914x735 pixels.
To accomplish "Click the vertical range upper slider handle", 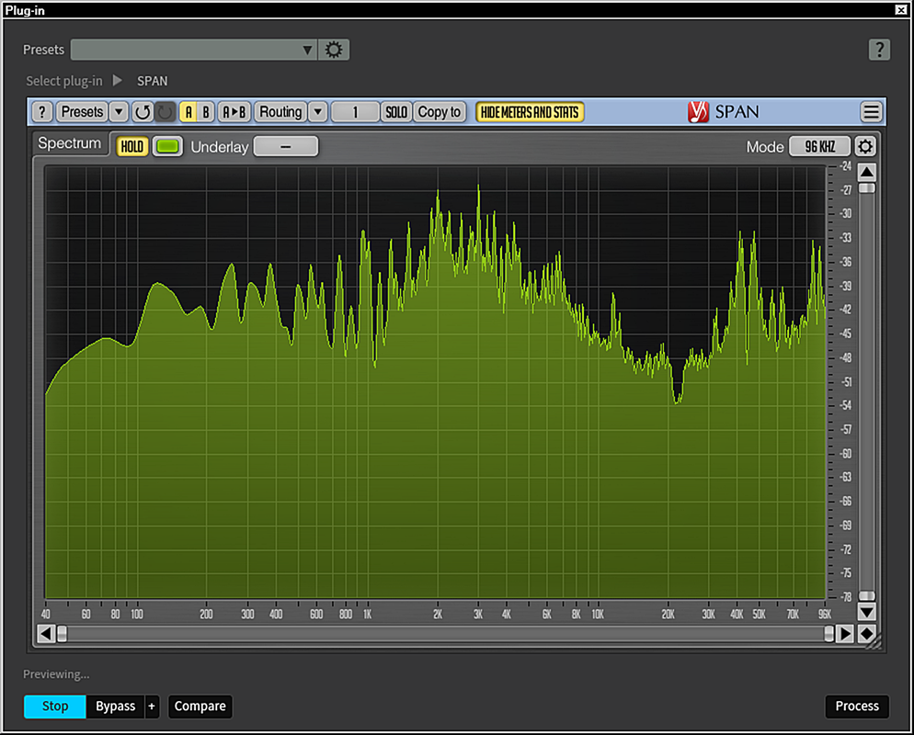I will (x=867, y=188).
